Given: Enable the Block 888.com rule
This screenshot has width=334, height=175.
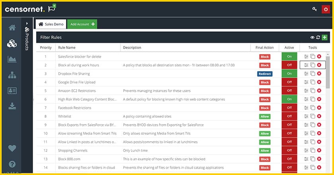Looking at the screenshot, I should pos(289,159).
